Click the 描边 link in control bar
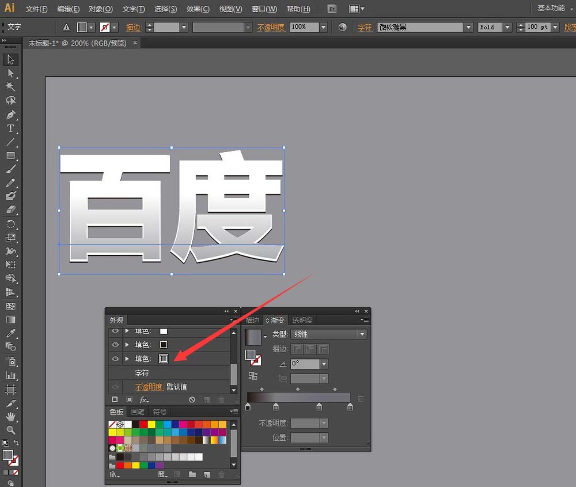 pyautogui.click(x=134, y=27)
